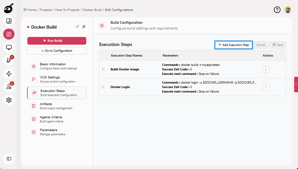Click the ninja logo in the sidebar
Viewport: 298px width, 169px height.
(9, 8)
